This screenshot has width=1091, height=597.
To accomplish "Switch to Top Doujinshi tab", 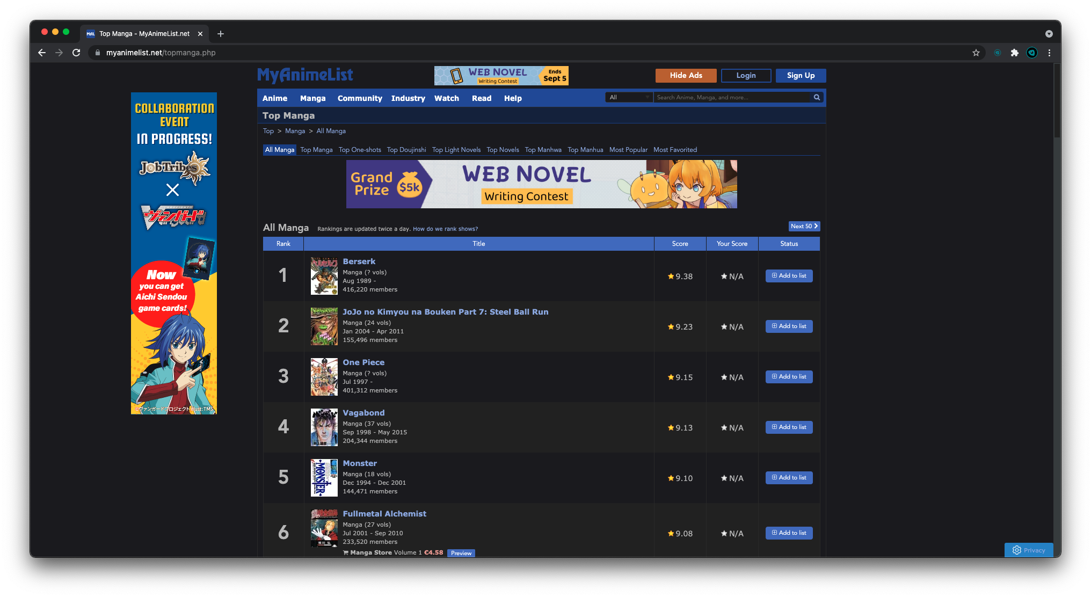I will 406,150.
